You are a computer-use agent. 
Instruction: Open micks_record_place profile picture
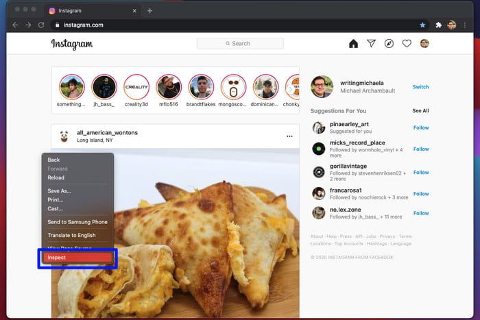pyautogui.click(x=319, y=149)
